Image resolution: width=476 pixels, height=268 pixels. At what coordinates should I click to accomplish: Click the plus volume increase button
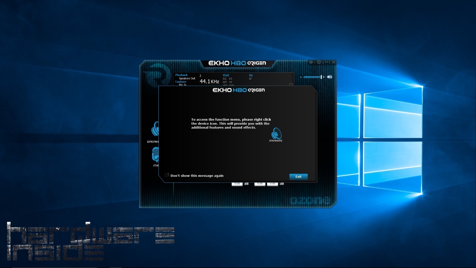(x=324, y=77)
